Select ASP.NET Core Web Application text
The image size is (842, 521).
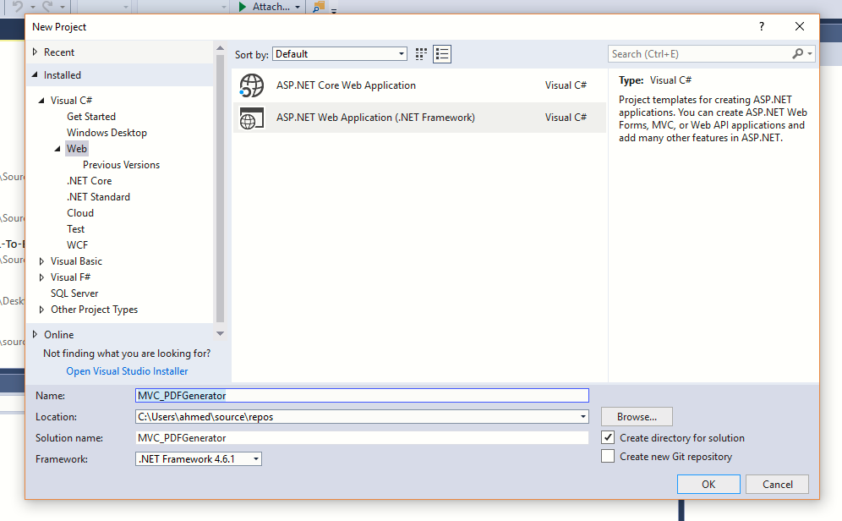point(346,85)
